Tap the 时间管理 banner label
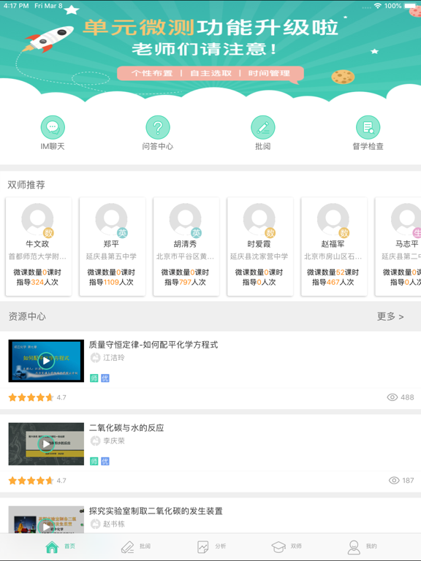 (x=269, y=73)
